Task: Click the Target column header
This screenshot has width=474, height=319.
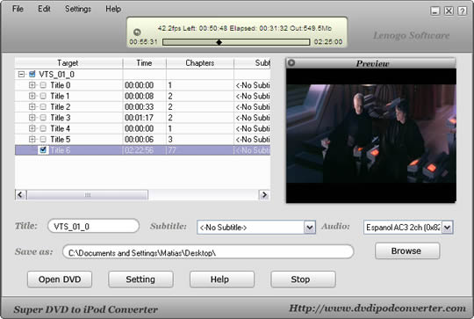Action: click(x=68, y=63)
